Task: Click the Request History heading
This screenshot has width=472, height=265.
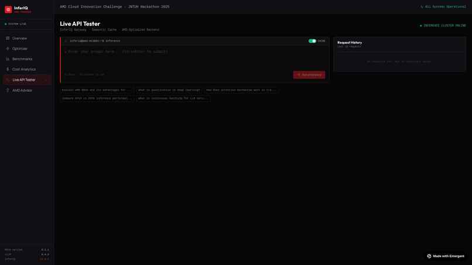Action: (350, 43)
